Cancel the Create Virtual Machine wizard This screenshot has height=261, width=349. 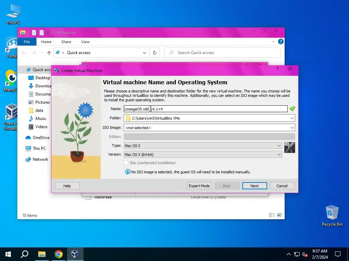pyautogui.click(x=282, y=186)
